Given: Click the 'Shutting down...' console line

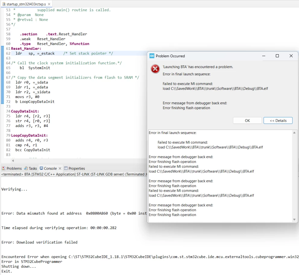Looking at the screenshot, I should (x=19, y=267).
